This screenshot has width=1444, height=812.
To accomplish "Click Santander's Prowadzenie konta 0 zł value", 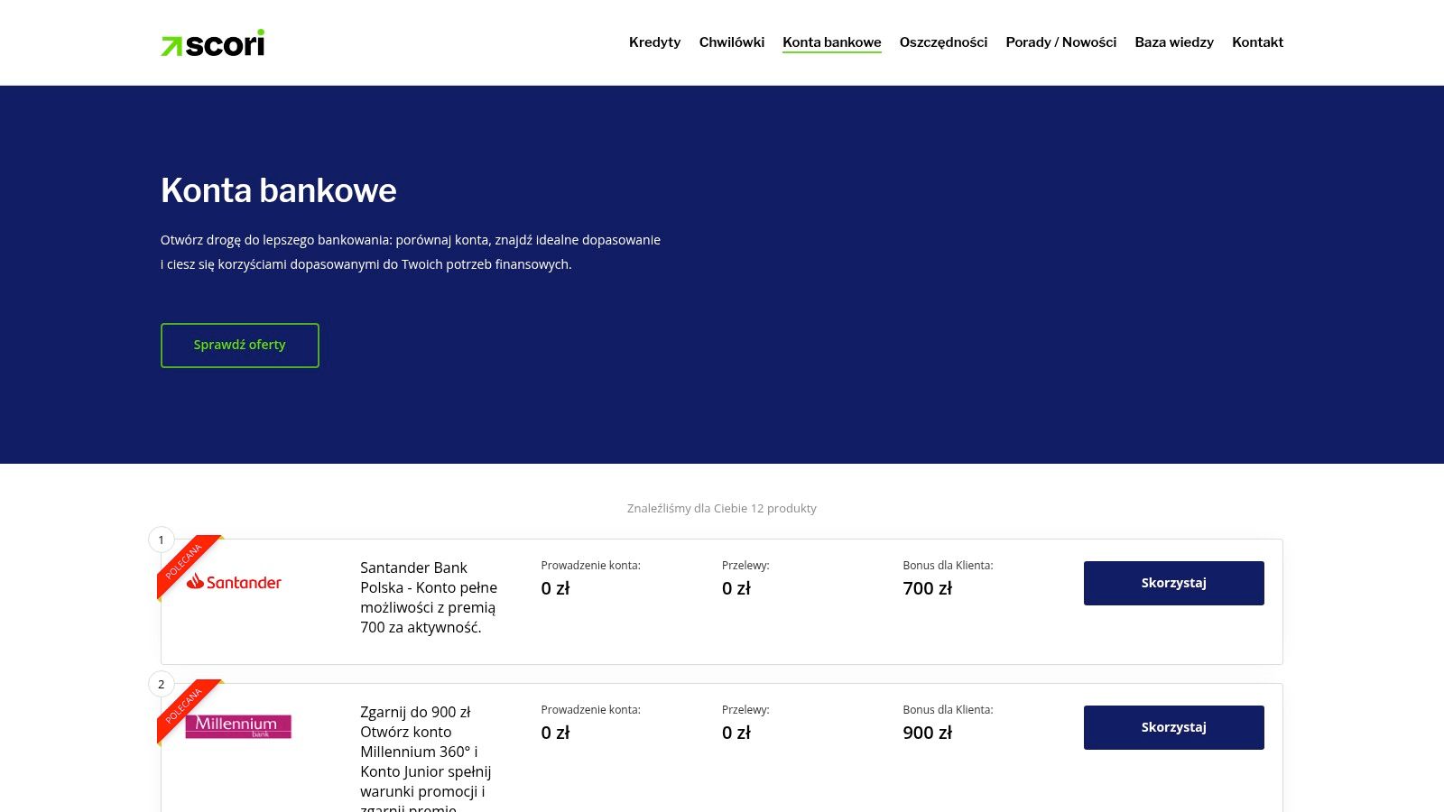I will pos(555,588).
